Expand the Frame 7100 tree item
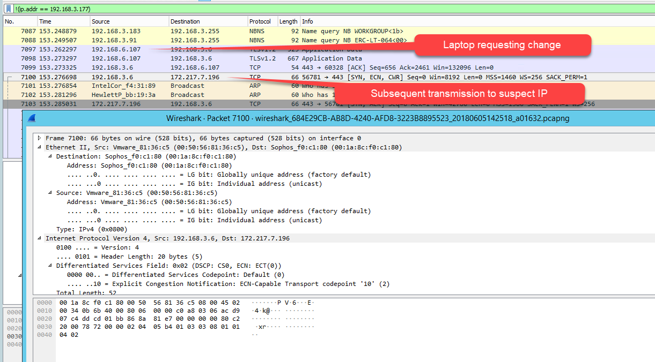655x362 pixels. (x=39, y=138)
